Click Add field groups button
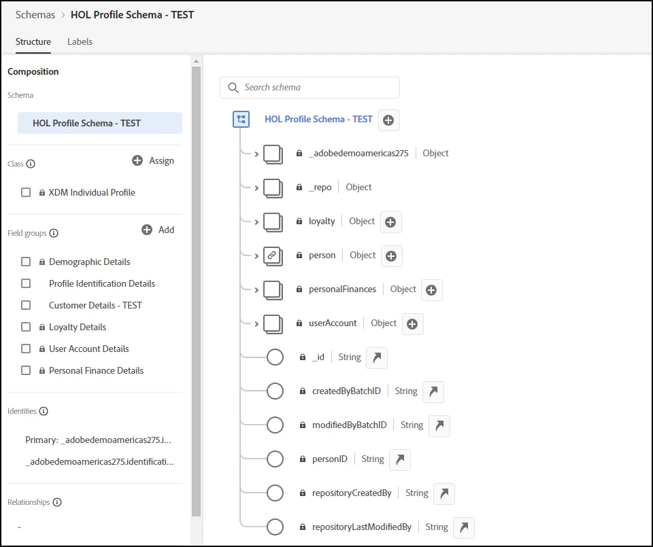The image size is (653, 547). pos(158,230)
